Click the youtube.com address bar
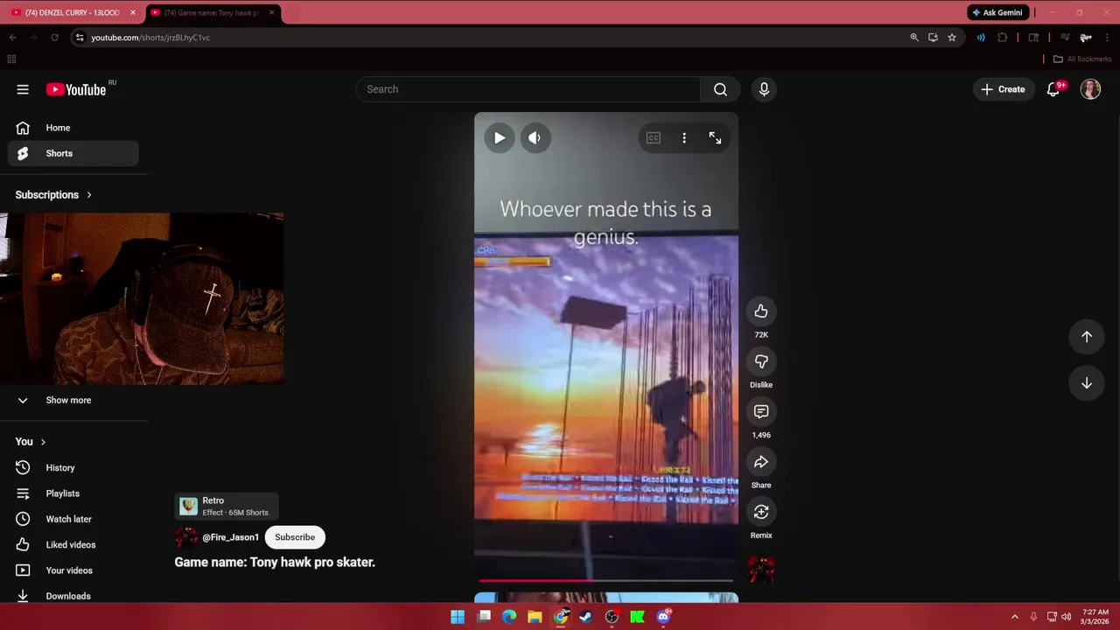Screen dimensions: 1120x630 pos(490,38)
